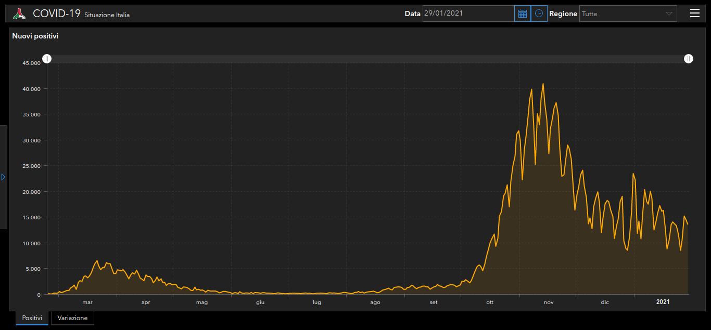This screenshot has width=711, height=330.
Task: Click the clock time icon
Action: pyautogui.click(x=539, y=14)
